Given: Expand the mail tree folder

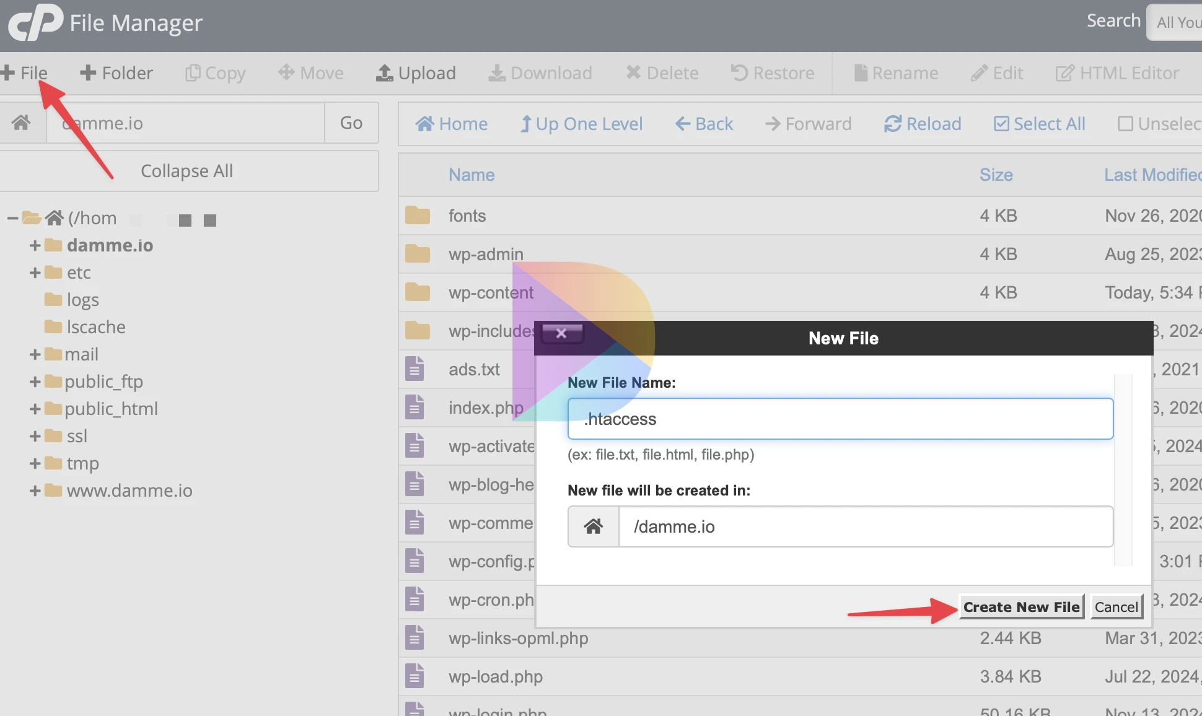Looking at the screenshot, I should (x=35, y=354).
